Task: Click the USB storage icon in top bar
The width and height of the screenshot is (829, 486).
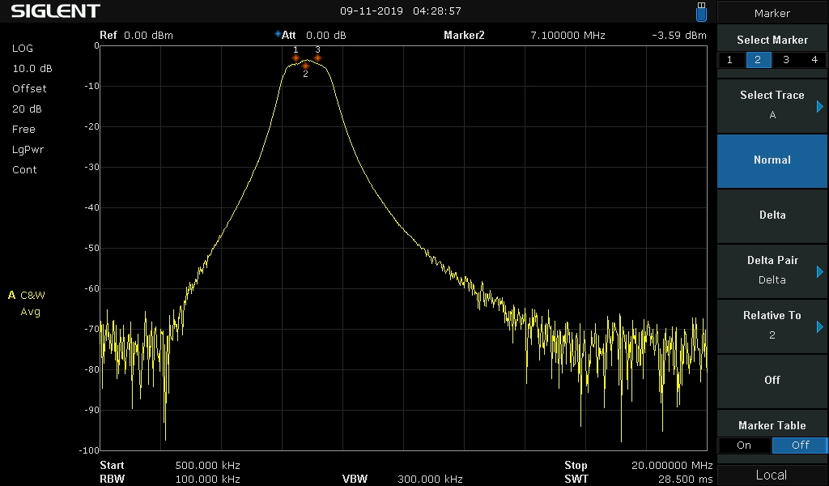Action: tap(701, 12)
